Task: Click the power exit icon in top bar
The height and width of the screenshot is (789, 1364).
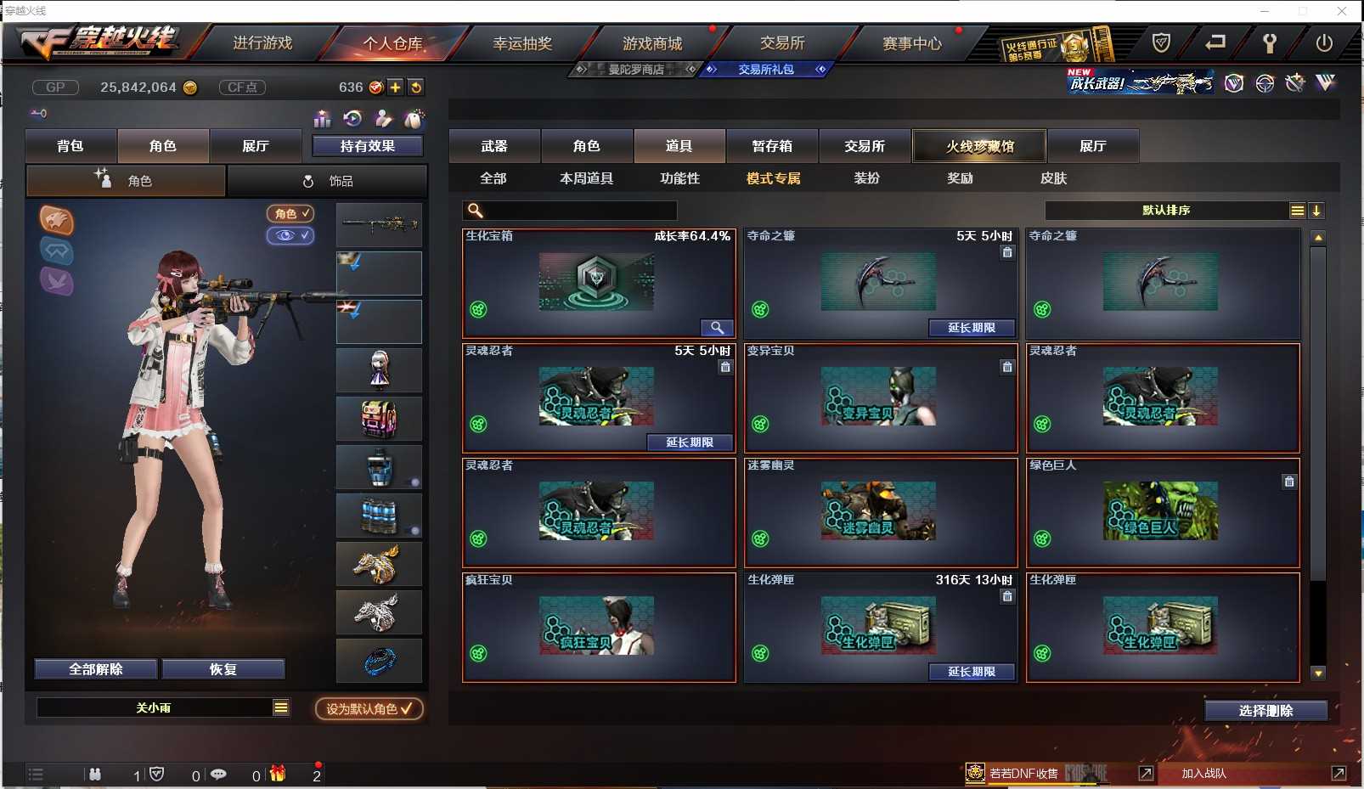Action: coord(1323,43)
